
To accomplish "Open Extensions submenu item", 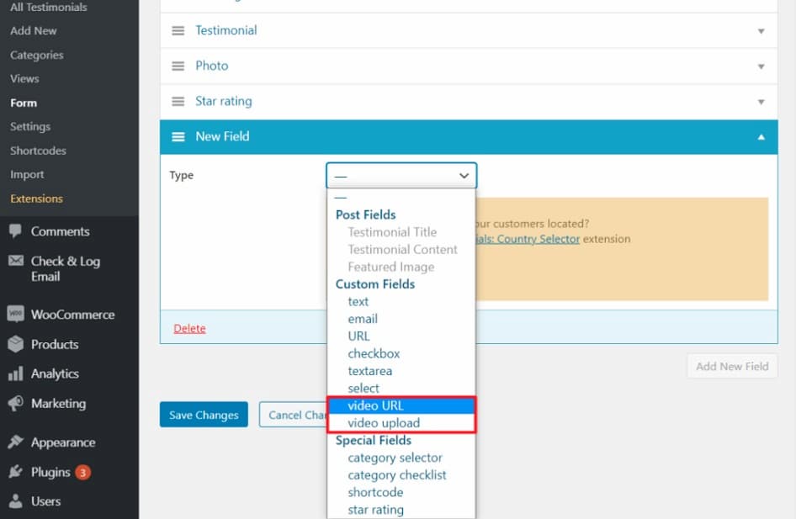I will coord(36,199).
